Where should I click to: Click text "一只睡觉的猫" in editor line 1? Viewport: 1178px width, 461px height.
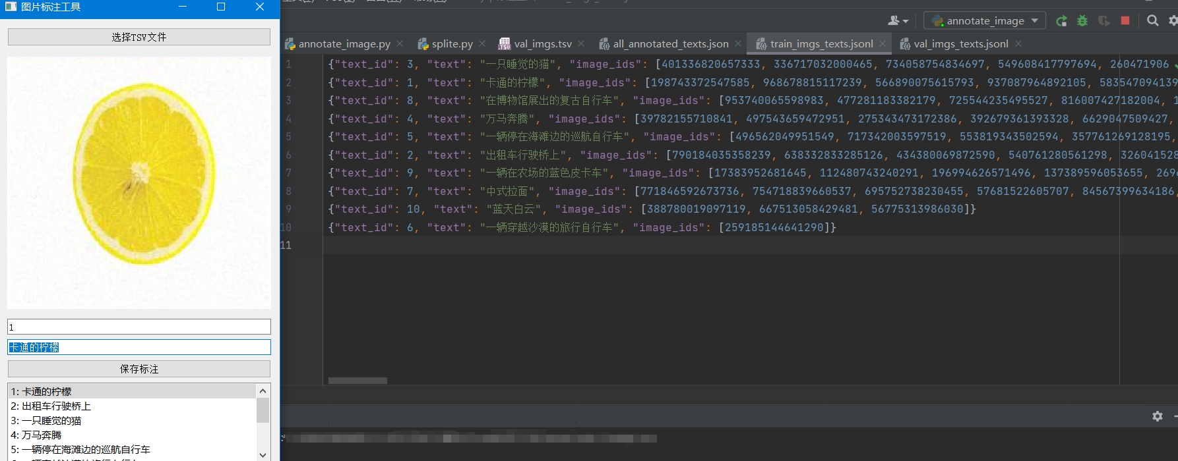tap(518, 65)
